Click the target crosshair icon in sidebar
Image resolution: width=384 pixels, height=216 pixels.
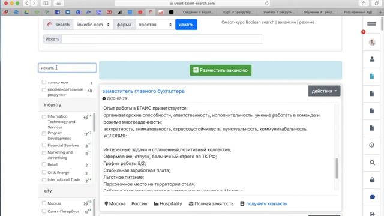coord(371,145)
